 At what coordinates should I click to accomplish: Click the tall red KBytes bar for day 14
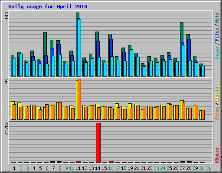click(98, 143)
